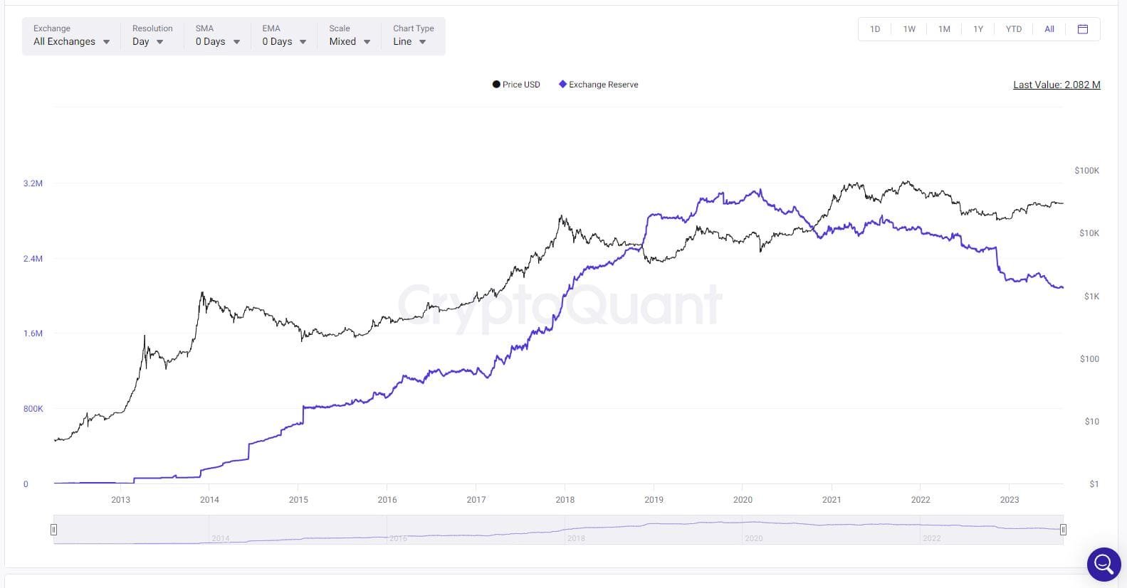Toggle the Exchange Reserve series visibility
This screenshot has width=1127, height=588.
coord(598,84)
